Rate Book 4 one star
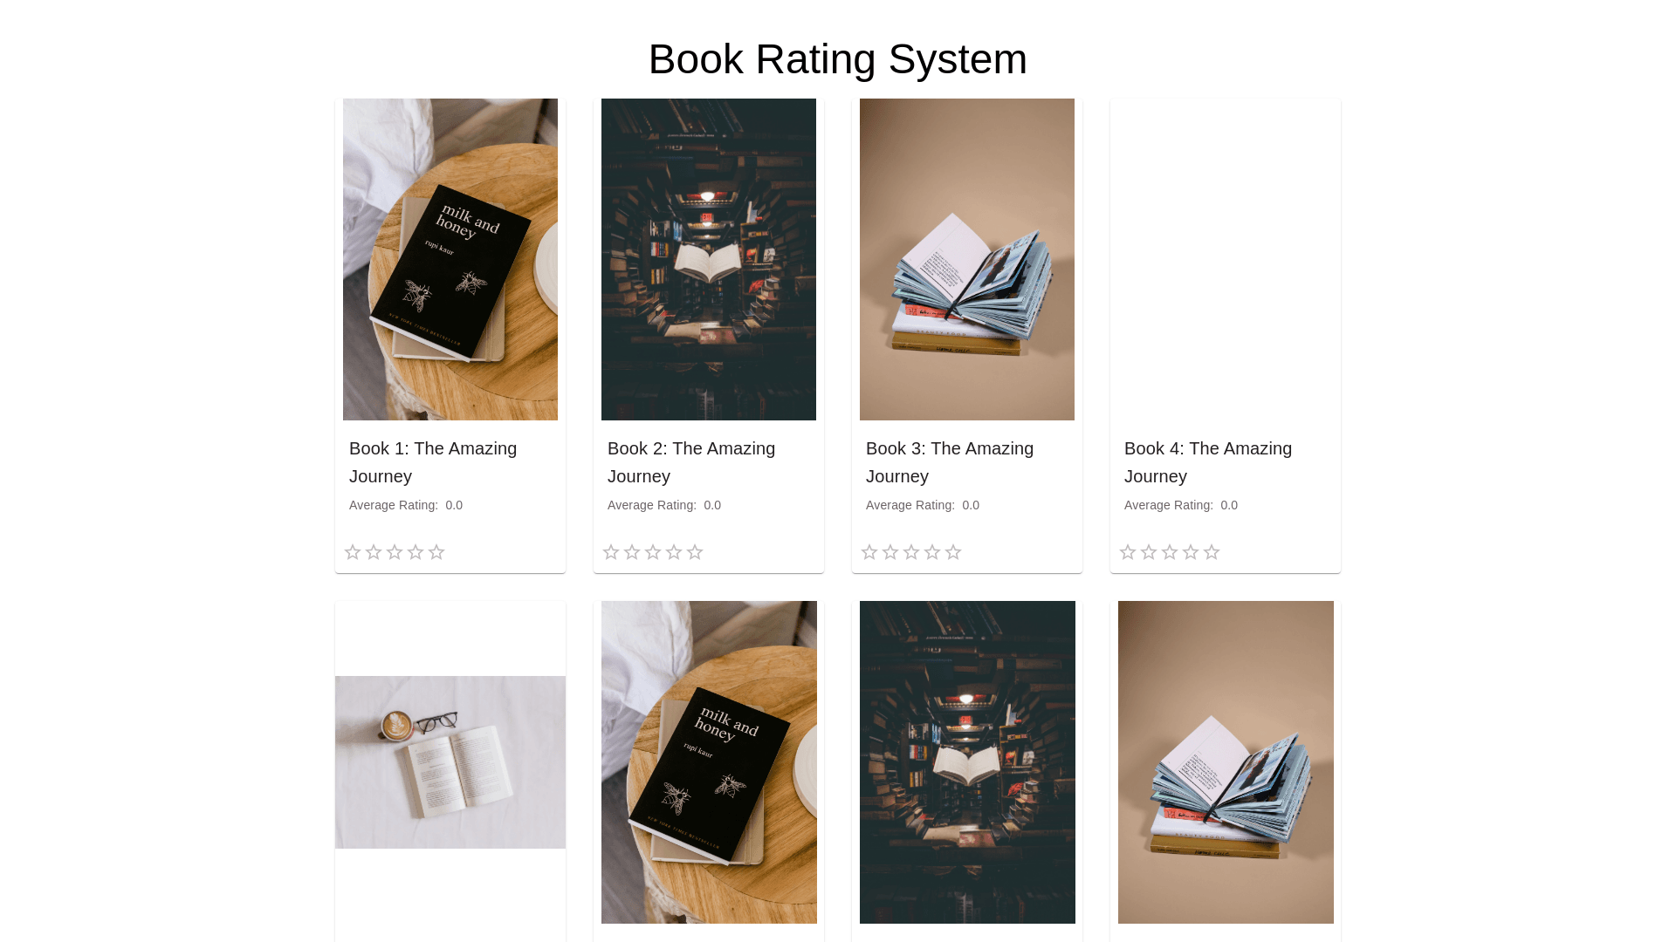 [1128, 552]
